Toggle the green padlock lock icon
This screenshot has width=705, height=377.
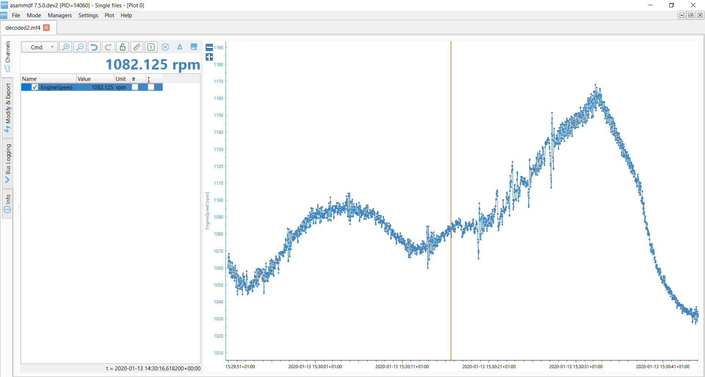pos(123,47)
